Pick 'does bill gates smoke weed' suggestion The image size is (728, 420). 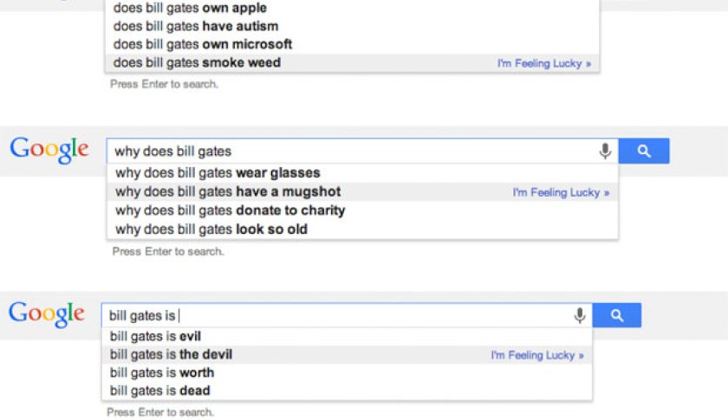coord(197,62)
